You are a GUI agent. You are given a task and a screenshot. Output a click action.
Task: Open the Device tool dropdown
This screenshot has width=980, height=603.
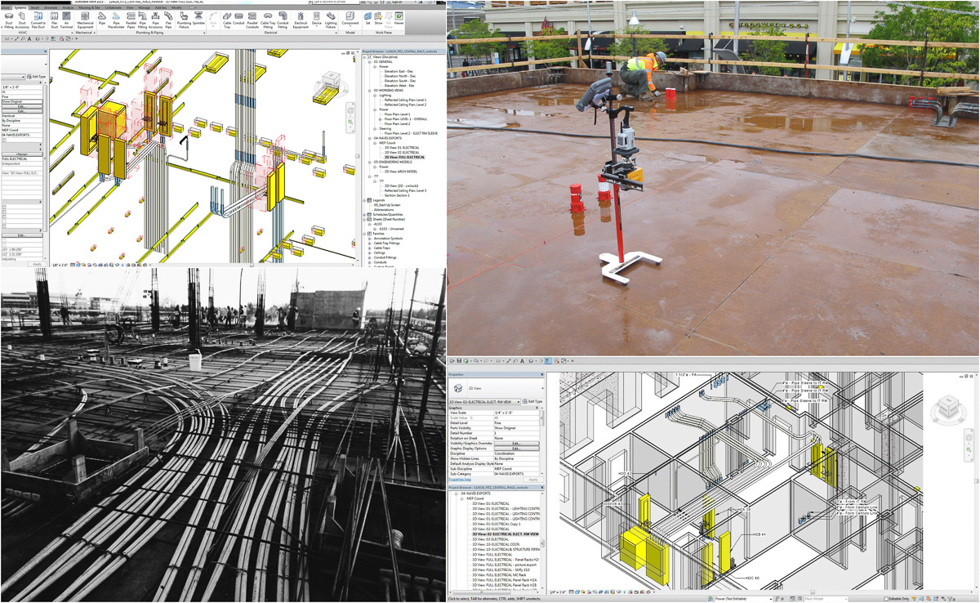(x=317, y=27)
